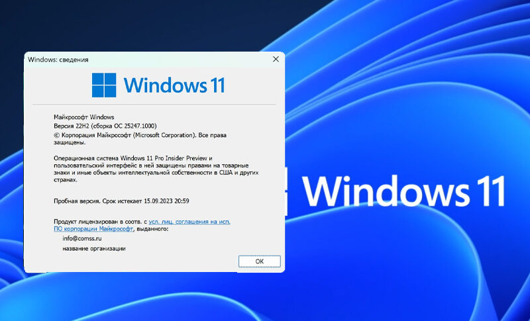Viewport: 530px width, 321px height.
Task: Click the blue 'Windows 11' heading in the dialog
Action: [x=174, y=85]
